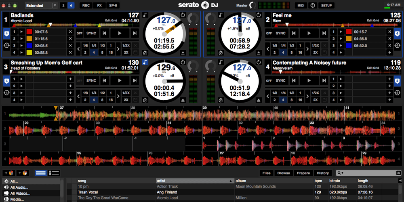The width and height of the screenshot is (404, 202).
Task: Eject the track from deck 1
Action: [183, 53]
